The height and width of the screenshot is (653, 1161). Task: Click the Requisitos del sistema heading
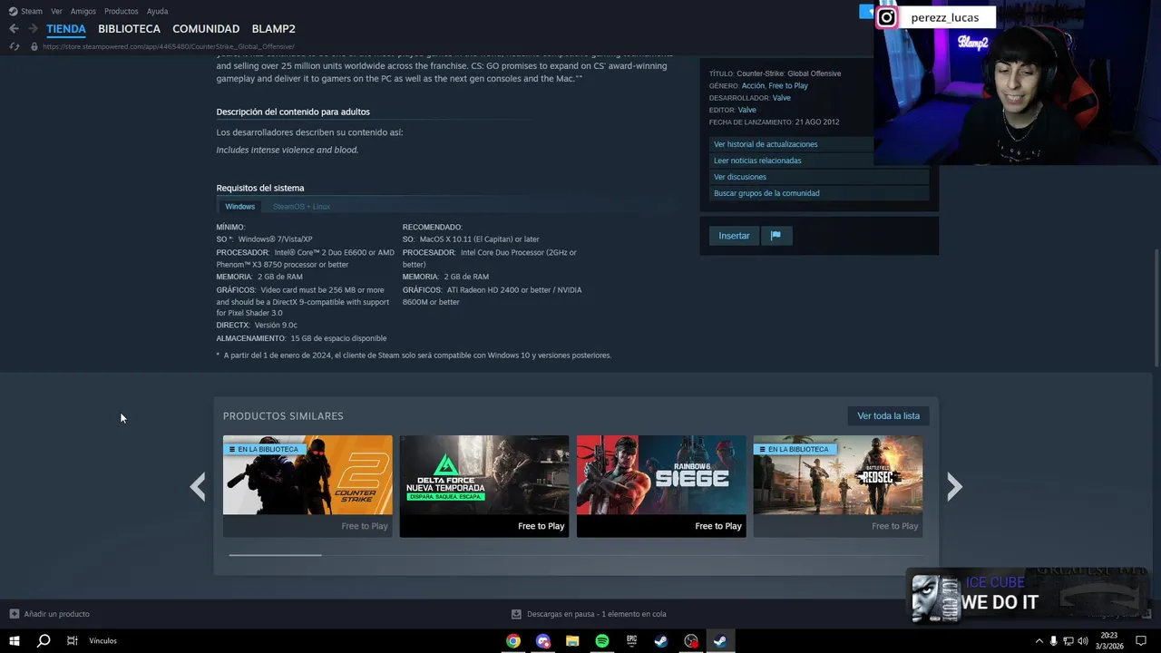coord(260,188)
